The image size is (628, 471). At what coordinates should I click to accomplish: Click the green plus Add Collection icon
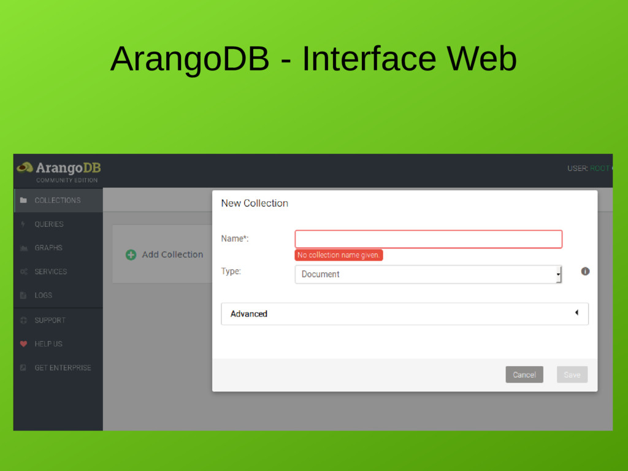pos(131,255)
